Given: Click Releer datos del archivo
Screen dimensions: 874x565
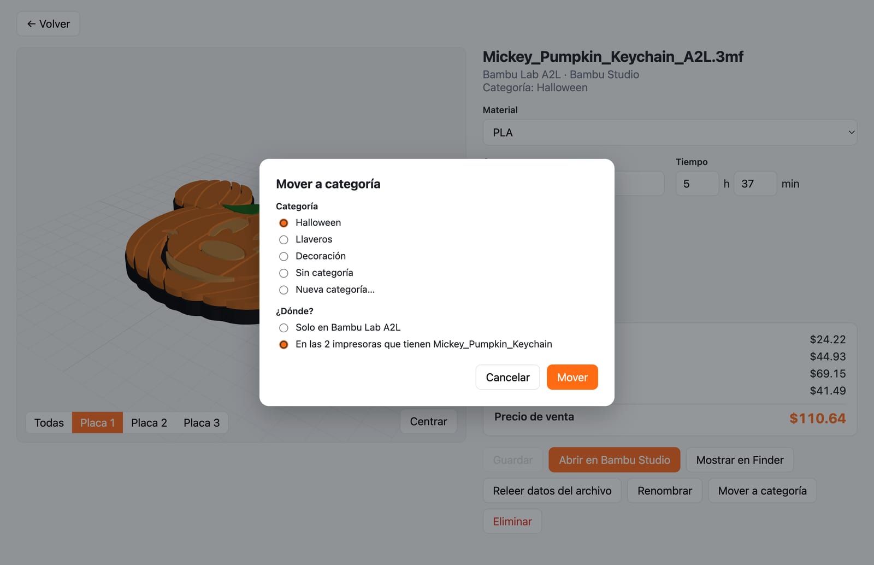Looking at the screenshot, I should (552, 491).
